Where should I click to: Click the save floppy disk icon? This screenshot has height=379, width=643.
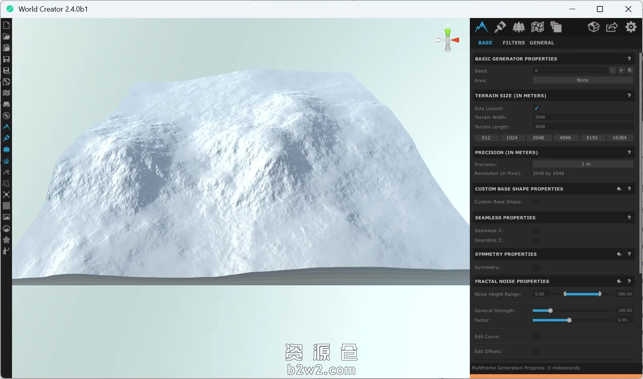click(x=6, y=59)
